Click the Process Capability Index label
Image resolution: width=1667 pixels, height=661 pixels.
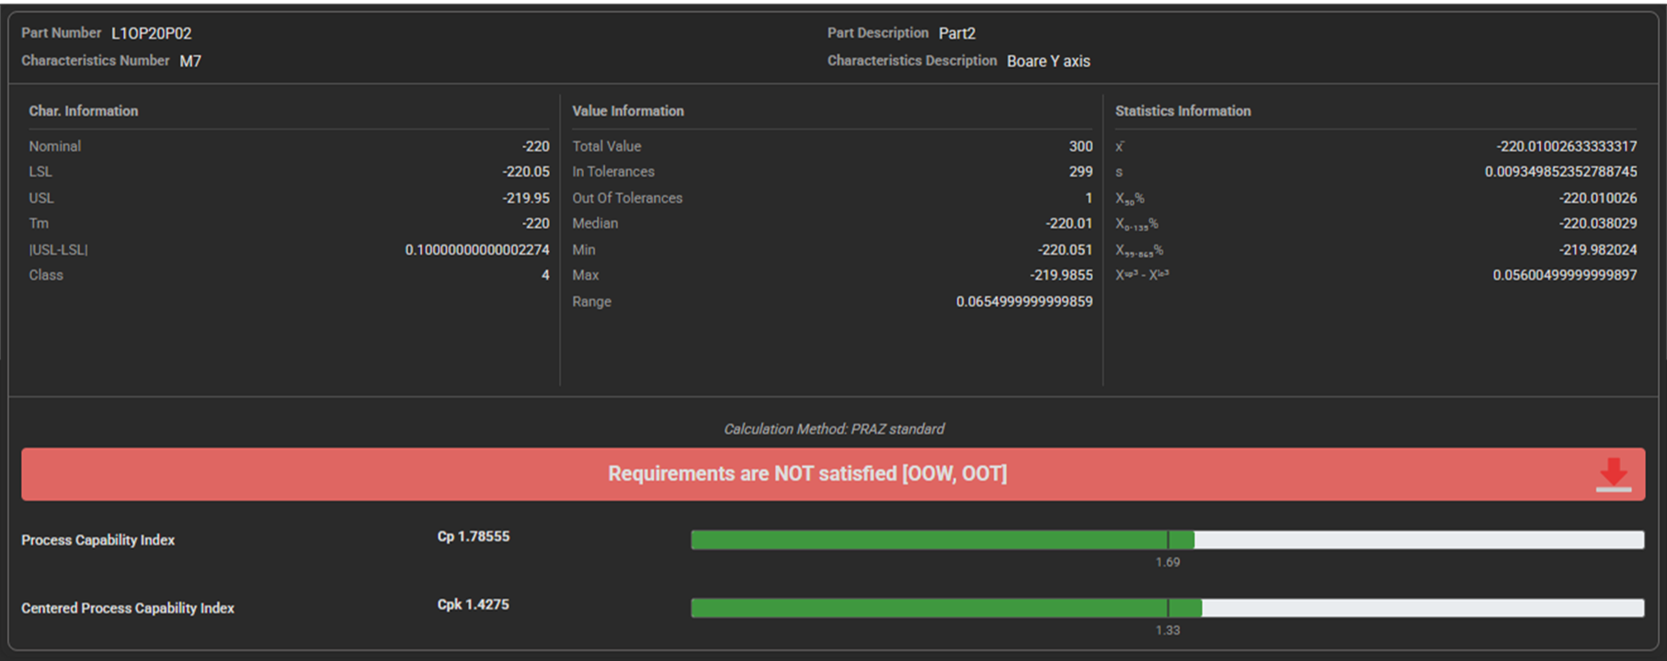[98, 541]
